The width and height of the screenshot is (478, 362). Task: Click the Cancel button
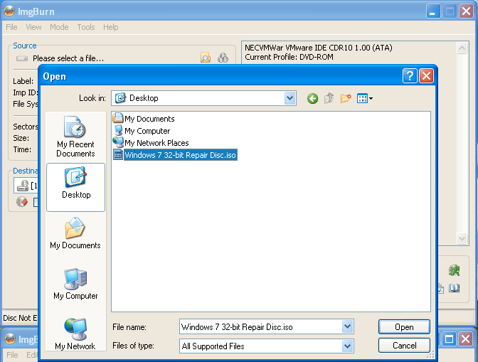(x=404, y=346)
